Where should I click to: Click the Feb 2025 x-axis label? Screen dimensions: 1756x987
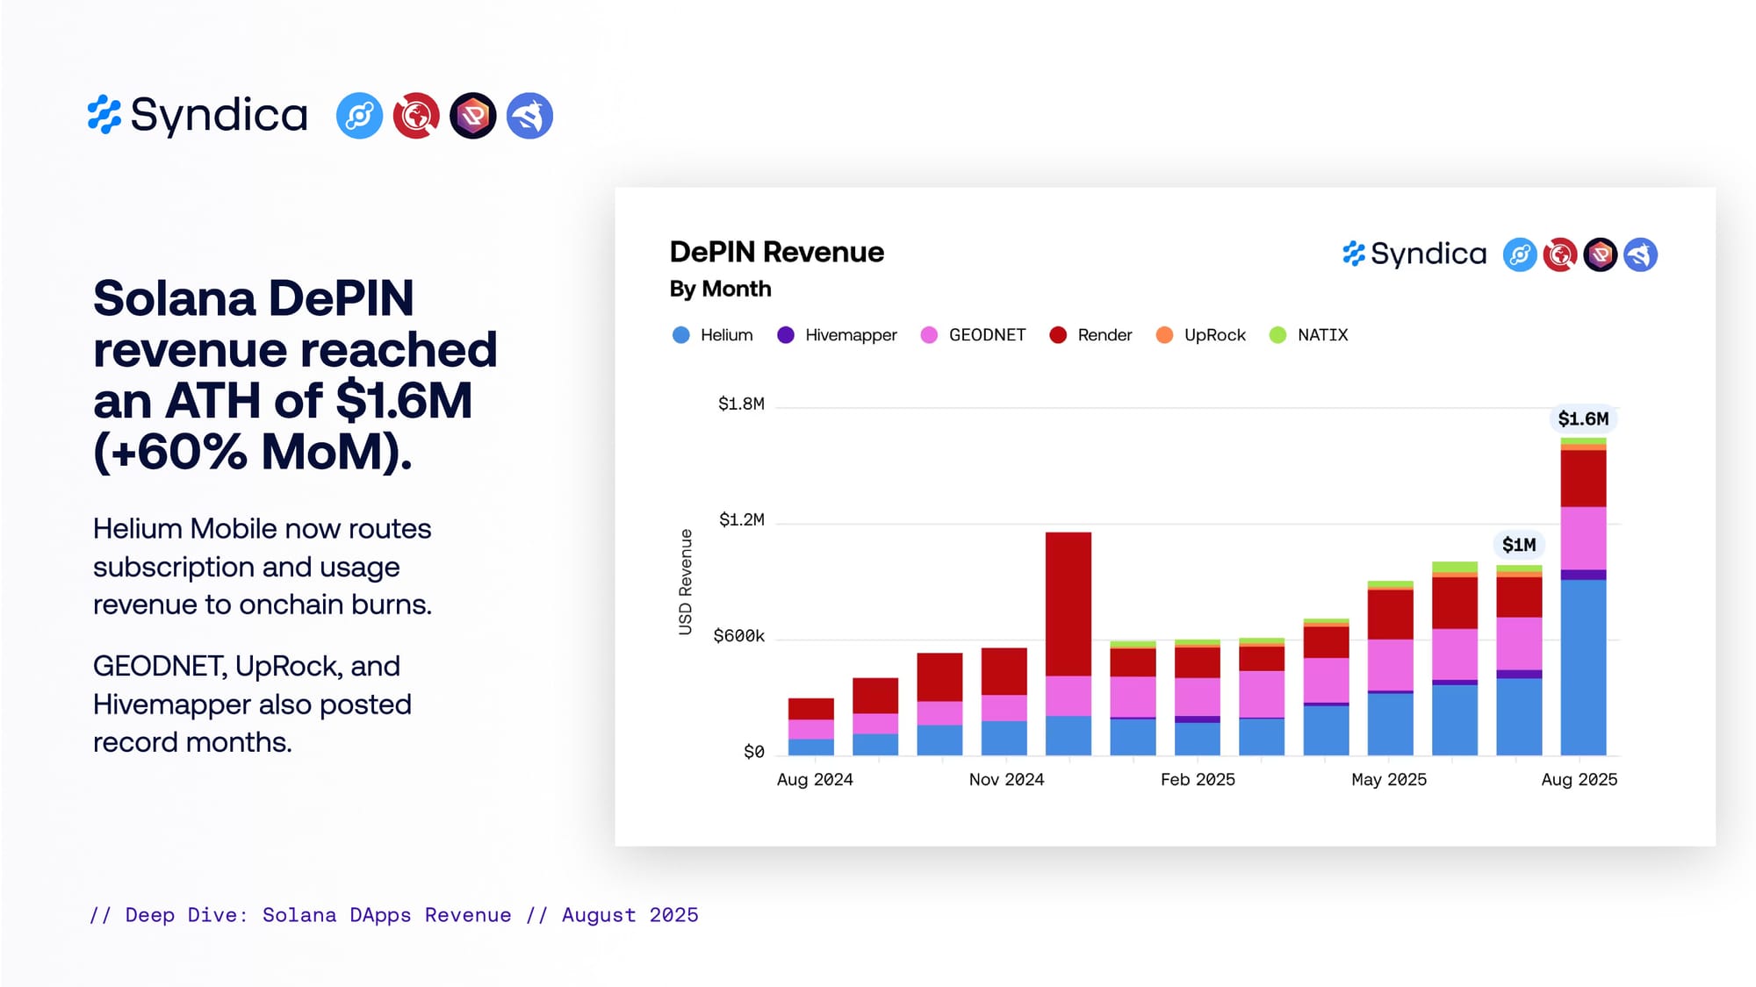tap(1198, 780)
